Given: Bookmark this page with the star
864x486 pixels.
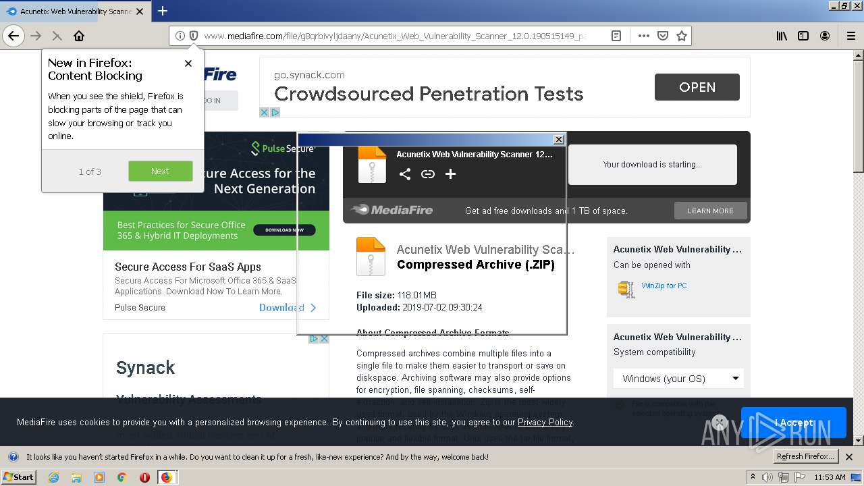Looking at the screenshot, I should pos(682,36).
